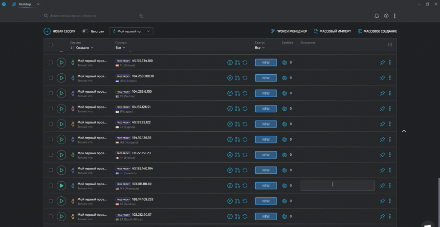Open cookies for the South Africa session
The height and width of the screenshot is (227, 440).
(285, 216)
